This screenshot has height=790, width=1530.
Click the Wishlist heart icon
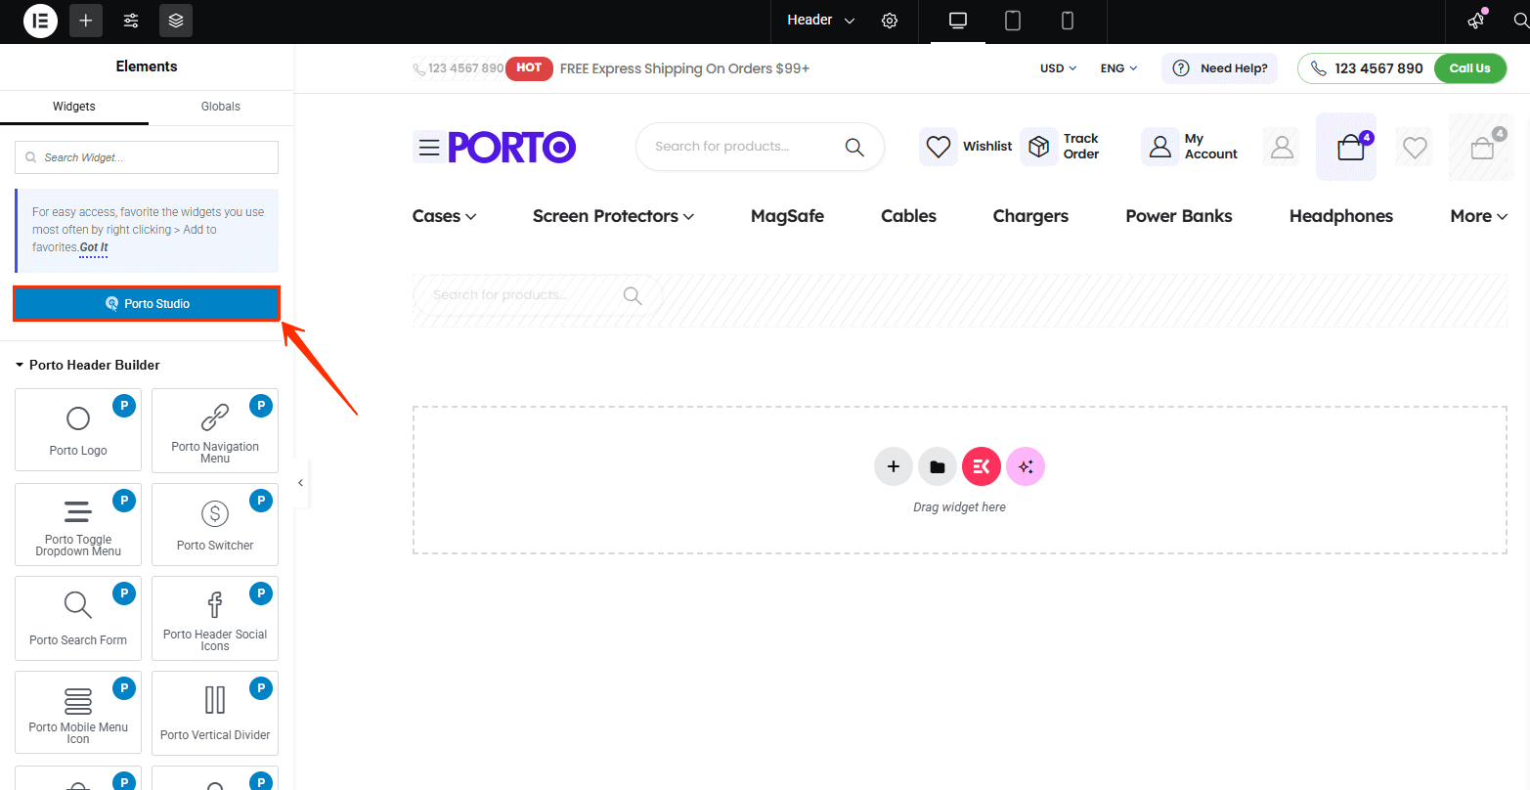(x=939, y=147)
